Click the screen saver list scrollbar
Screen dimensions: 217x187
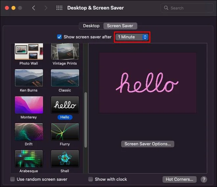(86, 120)
